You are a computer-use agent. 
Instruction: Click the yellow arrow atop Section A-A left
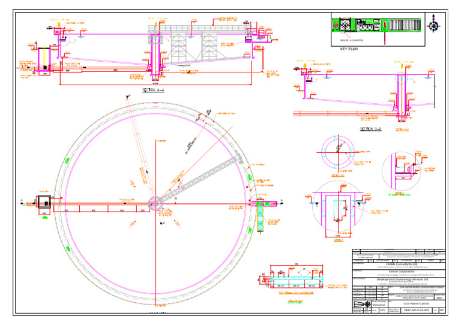[x=59, y=25]
